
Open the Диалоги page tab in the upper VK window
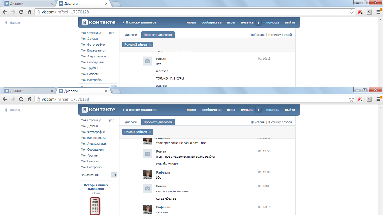[131, 35]
